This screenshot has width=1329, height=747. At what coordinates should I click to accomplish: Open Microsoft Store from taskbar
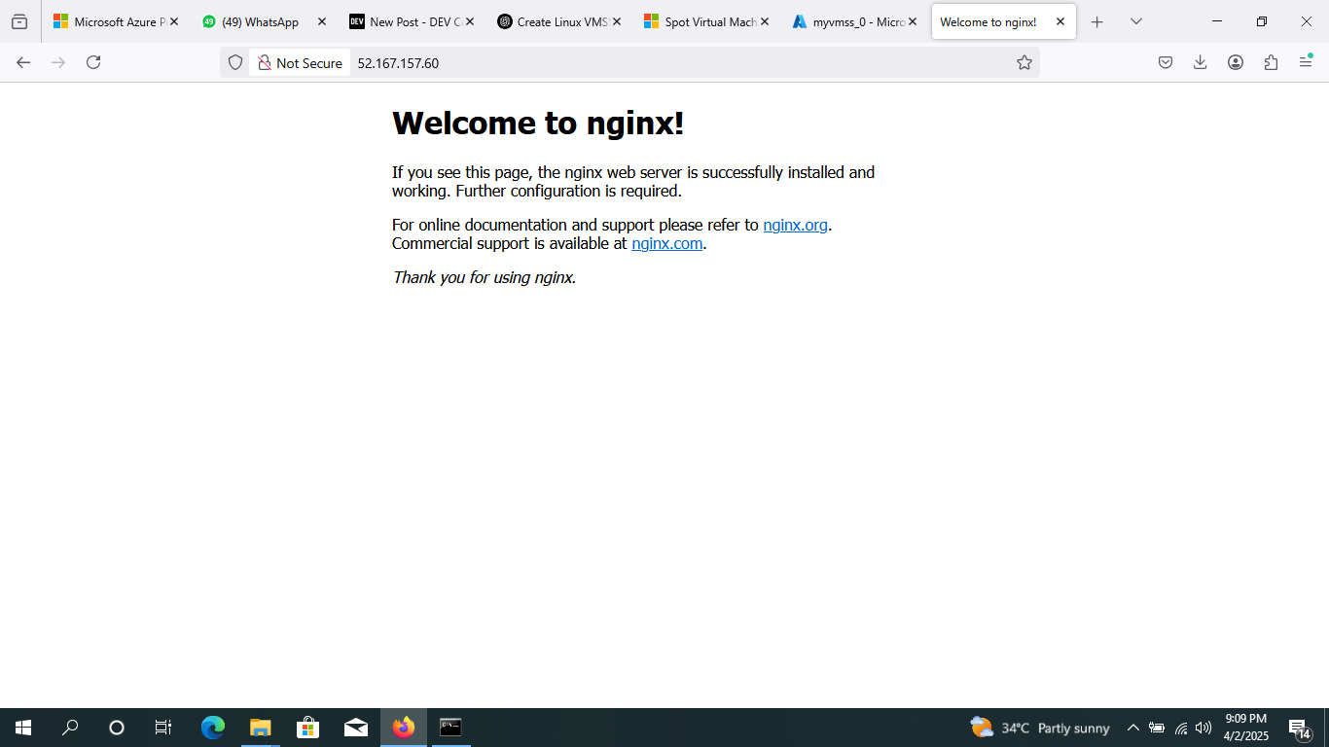(307, 728)
